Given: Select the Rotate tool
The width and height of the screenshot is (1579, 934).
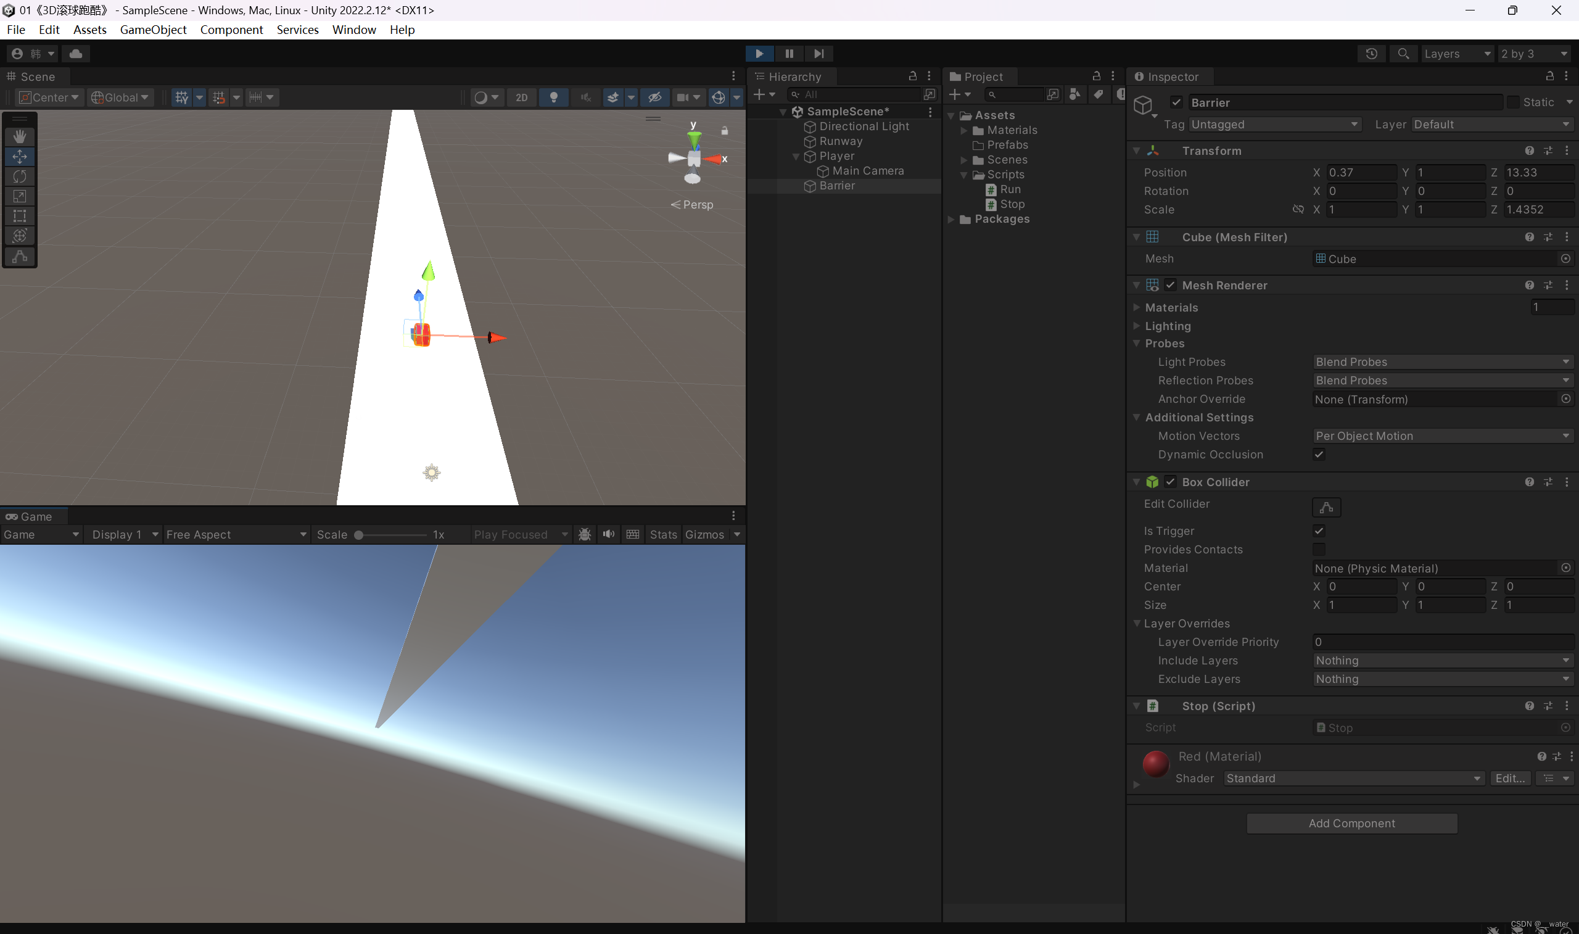Looking at the screenshot, I should (x=20, y=176).
